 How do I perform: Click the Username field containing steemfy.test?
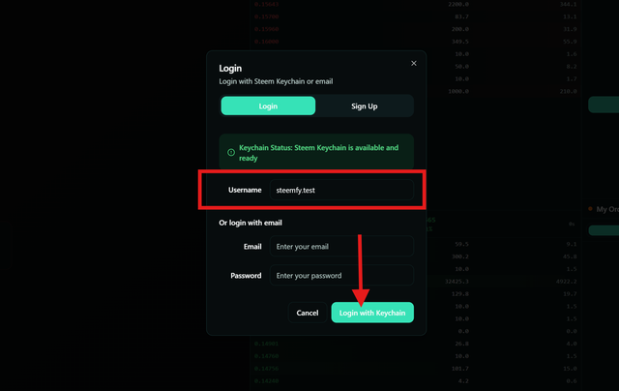click(341, 190)
